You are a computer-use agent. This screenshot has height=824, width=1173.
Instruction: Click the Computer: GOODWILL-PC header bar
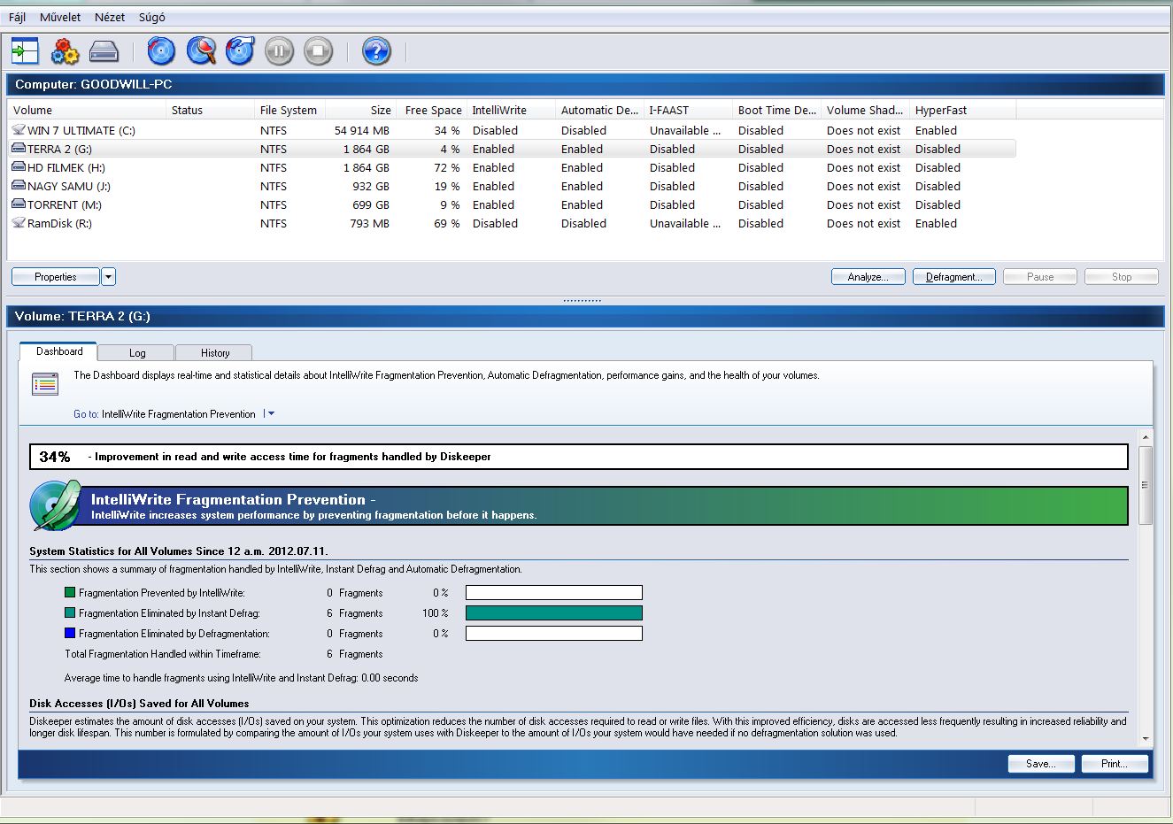click(585, 84)
